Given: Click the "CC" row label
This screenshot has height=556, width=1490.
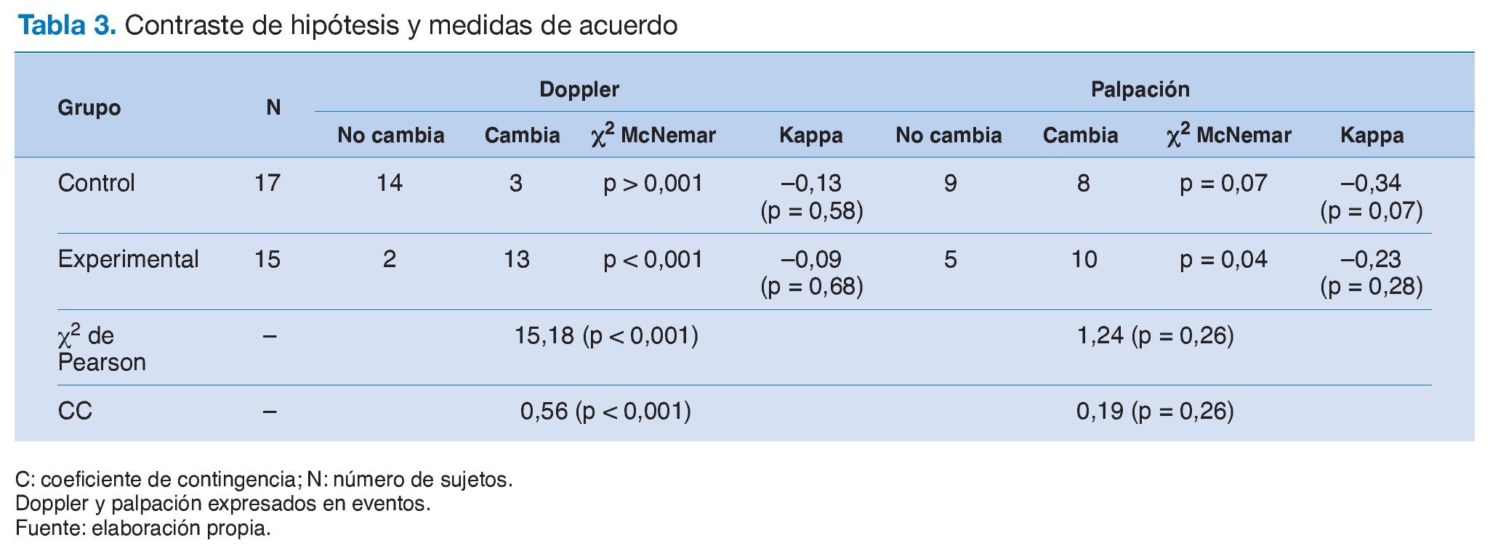Looking at the screenshot, I should point(75,411).
